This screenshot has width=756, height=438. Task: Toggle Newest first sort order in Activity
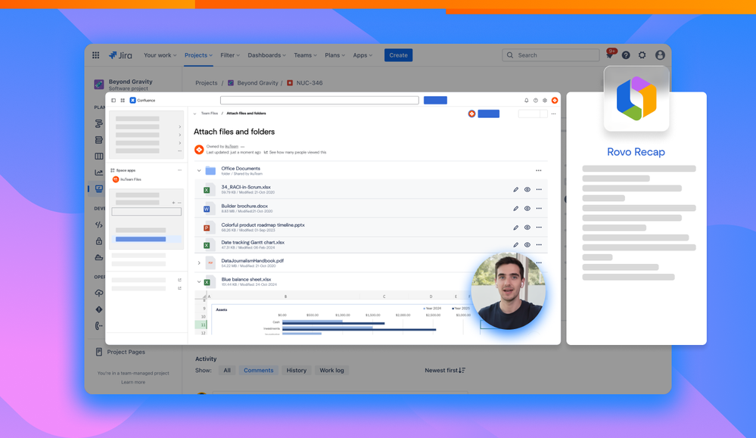(444, 370)
